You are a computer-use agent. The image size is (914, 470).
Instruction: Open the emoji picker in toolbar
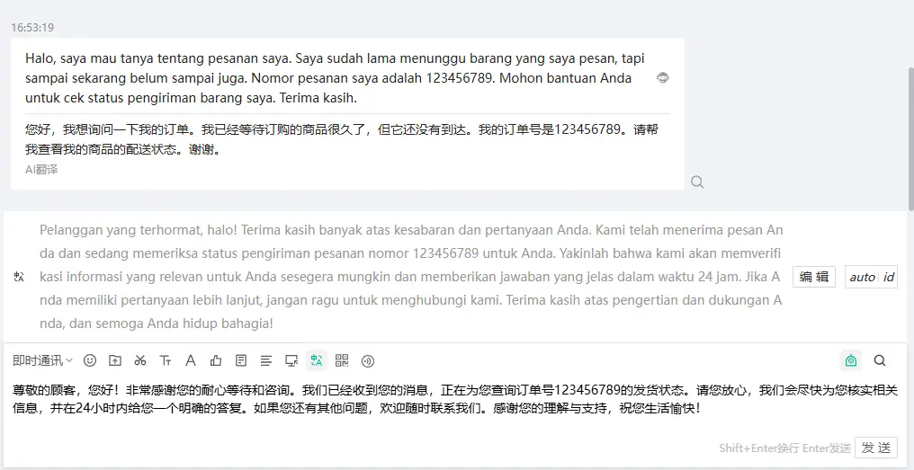(90, 360)
